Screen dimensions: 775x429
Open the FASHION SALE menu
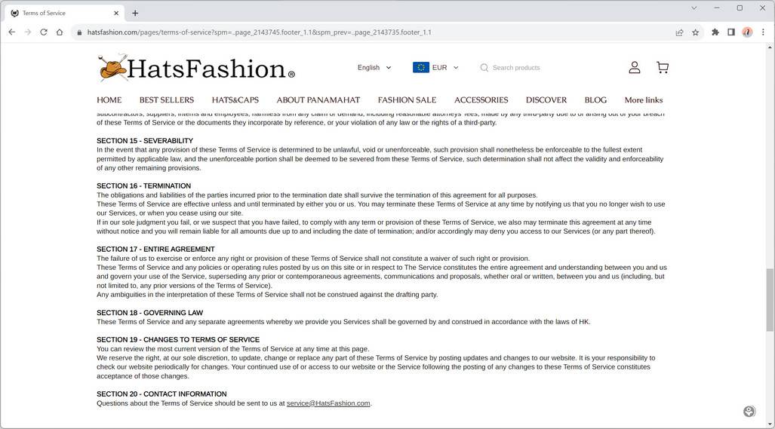(407, 100)
